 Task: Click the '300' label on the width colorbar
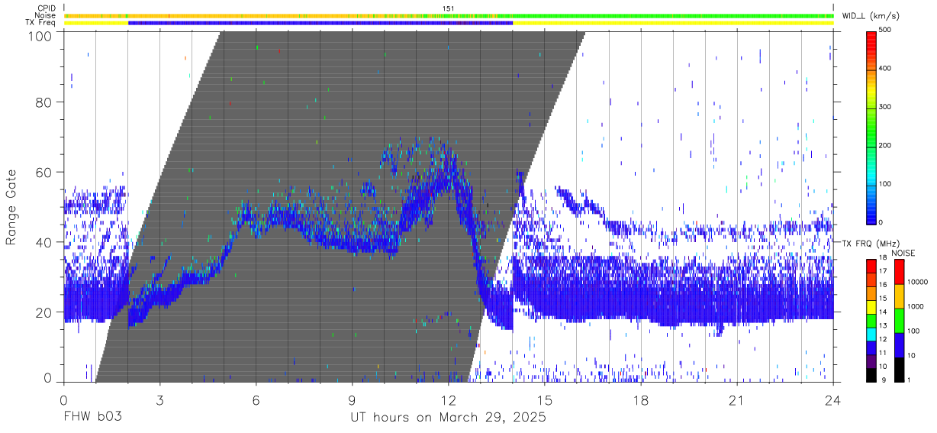tap(887, 107)
